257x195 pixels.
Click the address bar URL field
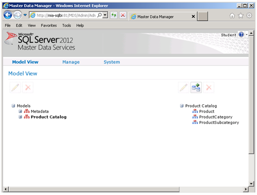tap(66, 15)
